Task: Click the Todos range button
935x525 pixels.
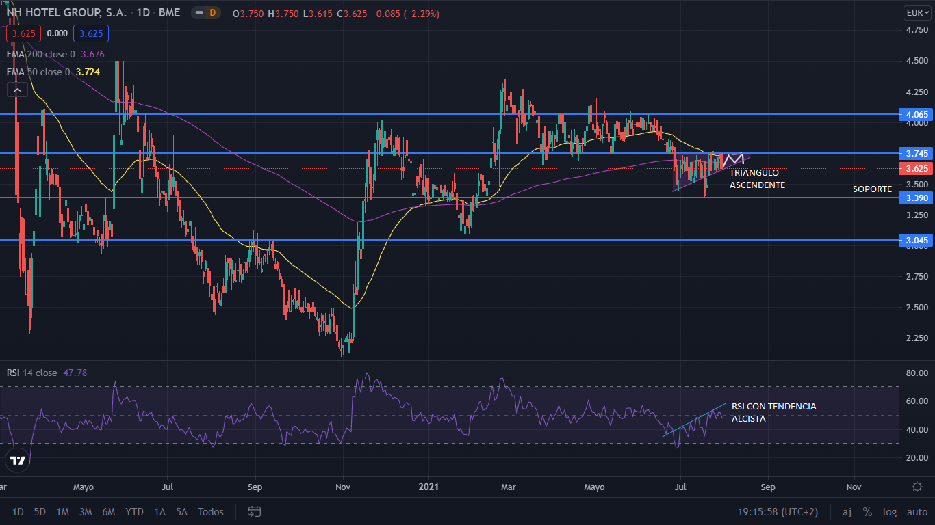Action: point(210,511)
